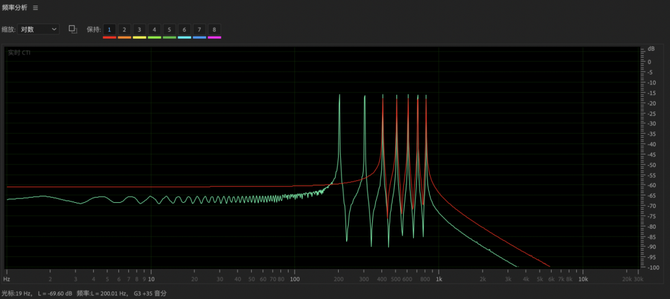This screenshot has width=670, height=299.
Task: Toggle hold button 7
Action: pyautogui.click(x=199, y=30)
